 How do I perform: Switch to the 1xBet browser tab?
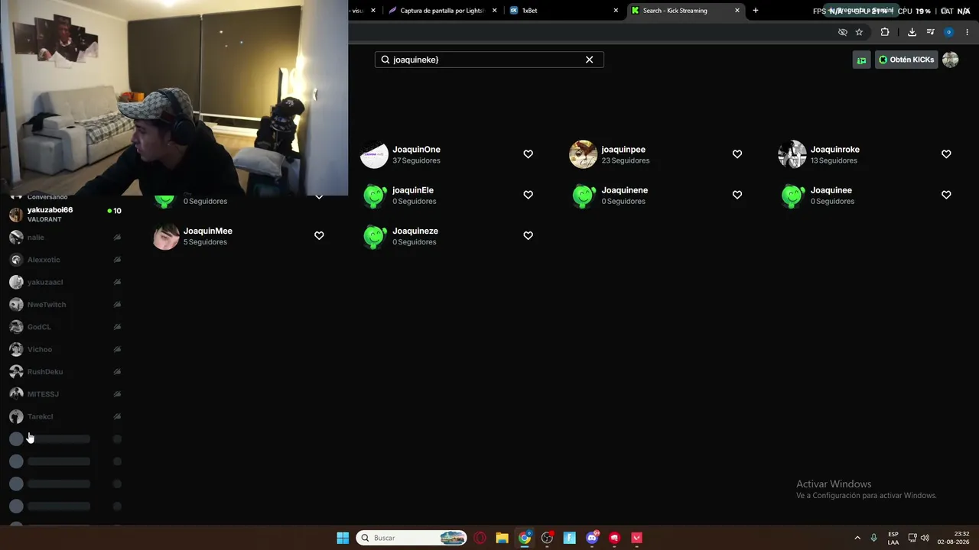pyautogui.click(x=564, y=11)
